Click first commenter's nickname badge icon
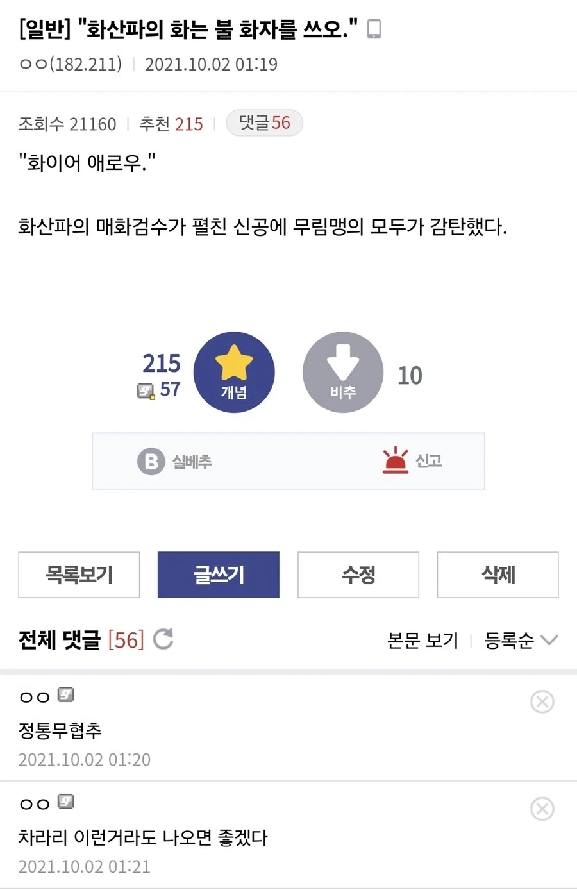Viewport: 577px width, 890px height. [x=66, y=694]
